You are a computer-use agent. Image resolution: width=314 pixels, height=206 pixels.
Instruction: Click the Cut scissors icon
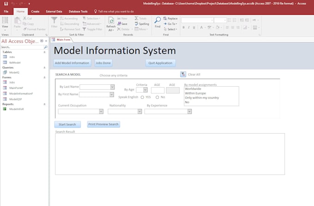[24, 18]
